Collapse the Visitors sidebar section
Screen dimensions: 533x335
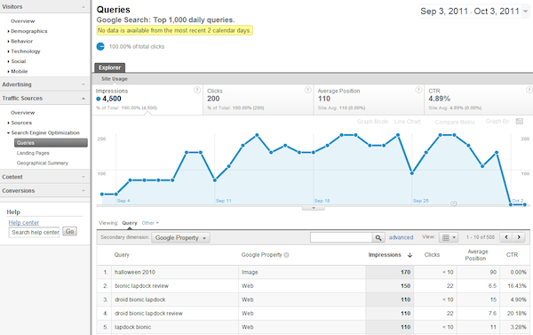(x=84, y=7)
